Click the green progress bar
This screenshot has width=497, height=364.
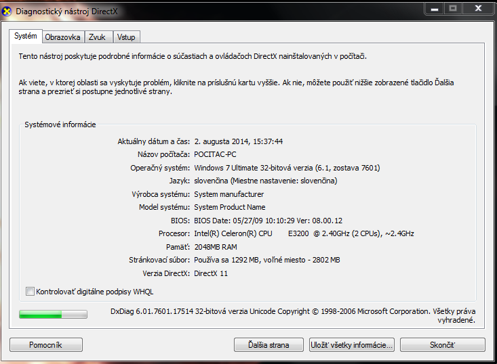53,314
